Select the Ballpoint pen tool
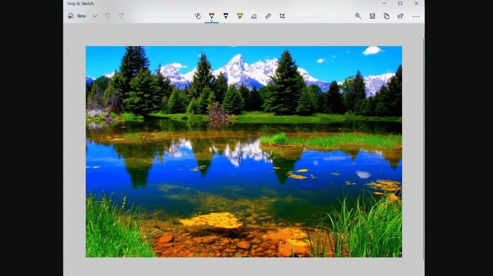This screenshot has width=493, height=276. click(x=212, y=16)
